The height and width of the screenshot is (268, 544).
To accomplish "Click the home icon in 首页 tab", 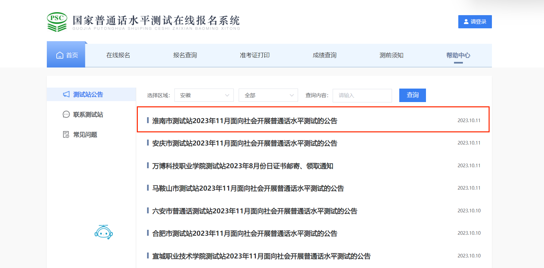I will tap(60, 55).
